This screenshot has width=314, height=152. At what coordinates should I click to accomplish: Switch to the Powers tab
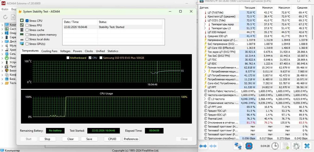78,51
